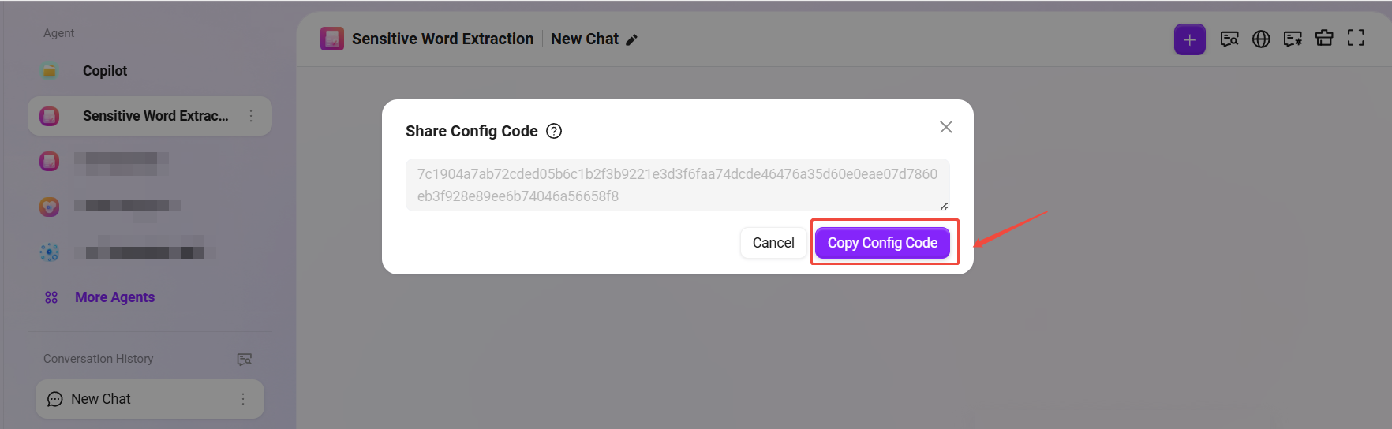Click the chat history search icon in header
Screen dimensions: 1392x429
1229,39
